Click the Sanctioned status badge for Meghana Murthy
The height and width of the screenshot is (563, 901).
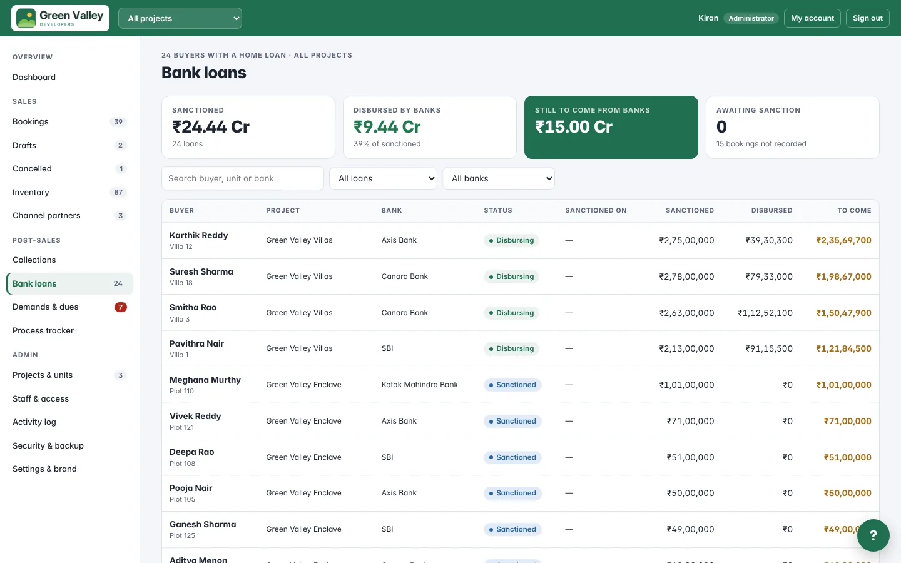point(512,385)
